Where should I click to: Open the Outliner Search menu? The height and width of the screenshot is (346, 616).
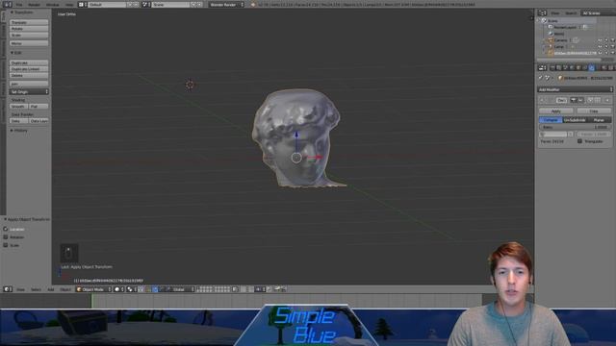pyautogui.click(x=571, y=13)
